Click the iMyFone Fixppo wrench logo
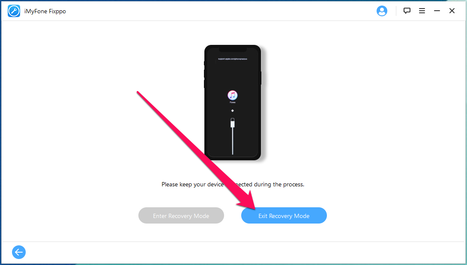 click(14, 11)
